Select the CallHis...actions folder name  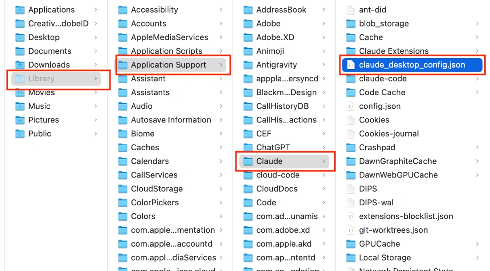(287, 120)
